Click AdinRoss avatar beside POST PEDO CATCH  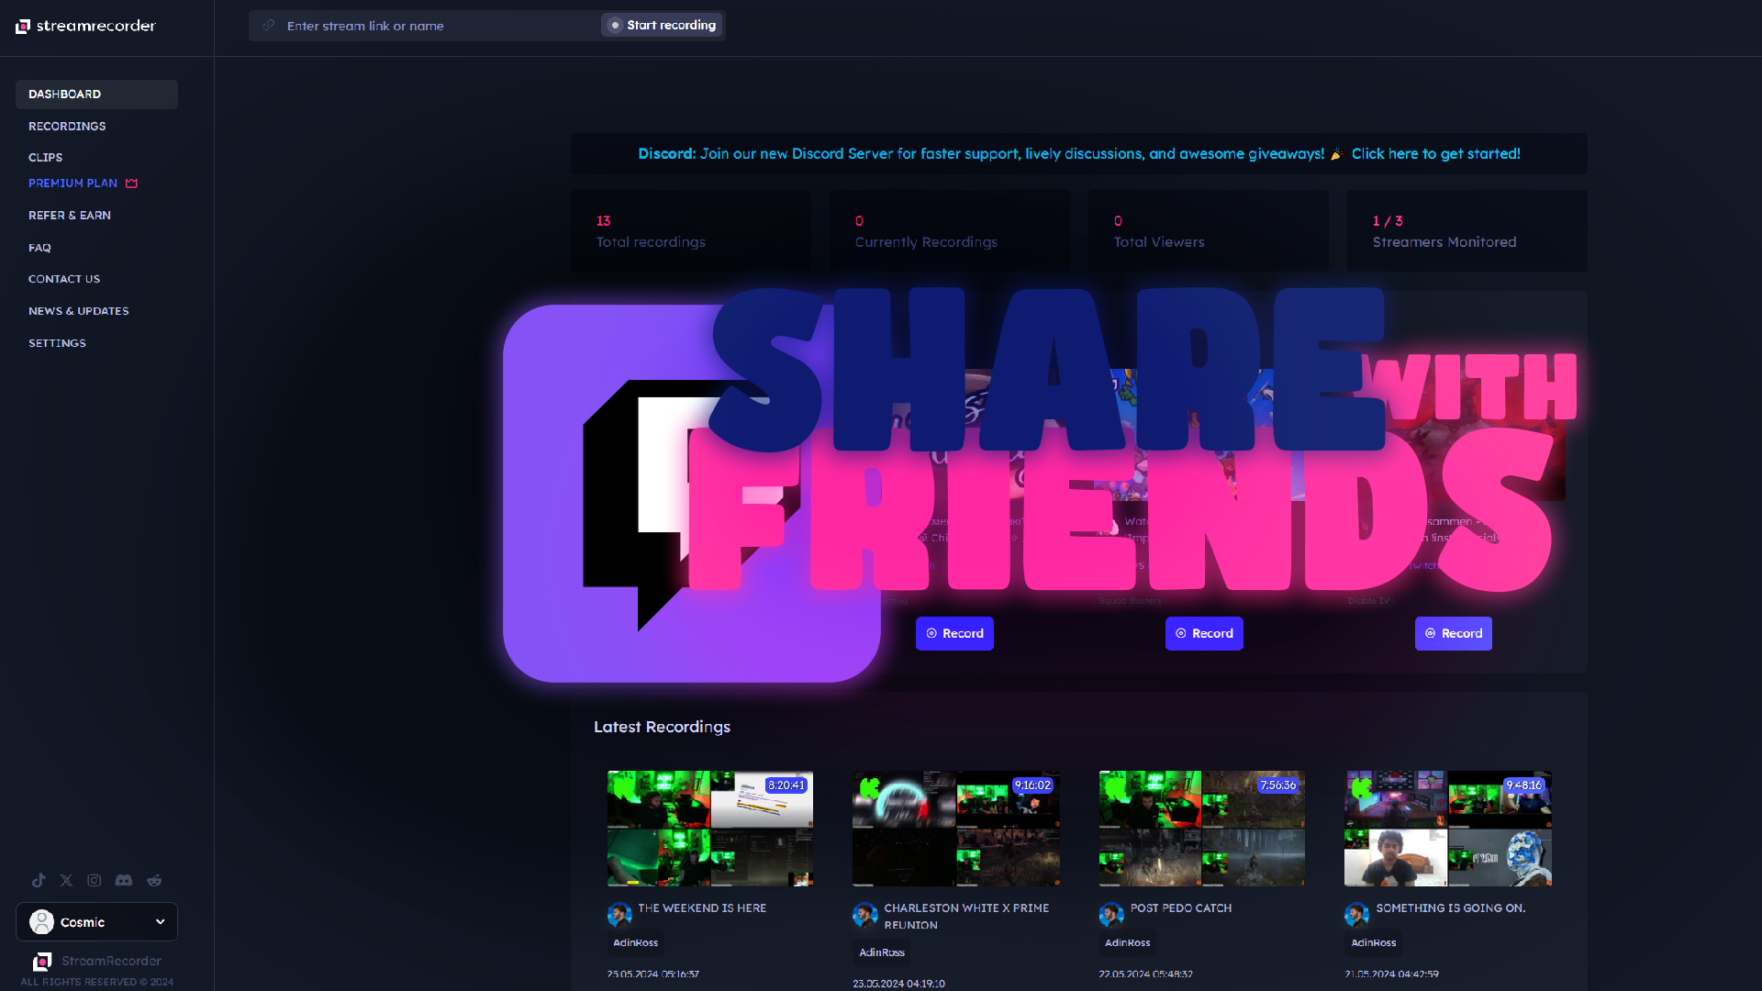[x=1111, y=914]
